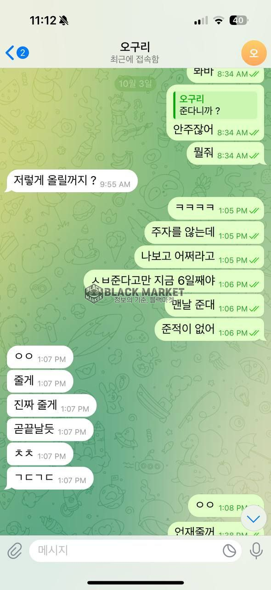Open the sticker panel icon in message field
Image resolution: width=271 pixels, height=590 pixels.
[229, 550]
